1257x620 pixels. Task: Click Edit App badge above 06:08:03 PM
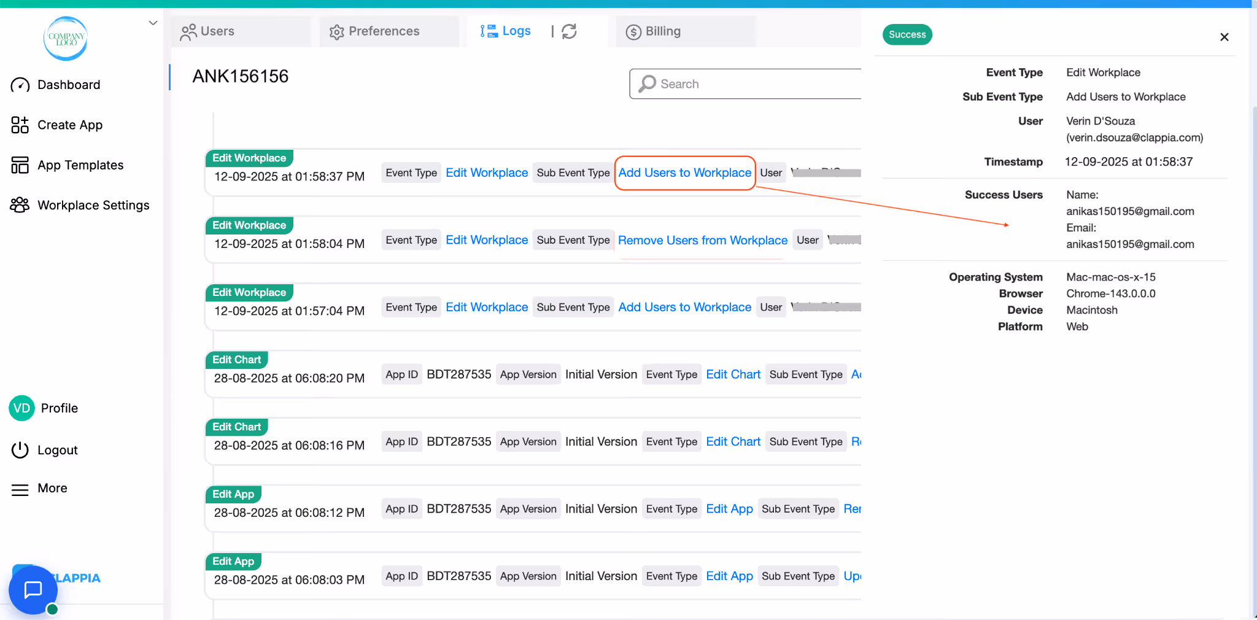click(233, 561)
